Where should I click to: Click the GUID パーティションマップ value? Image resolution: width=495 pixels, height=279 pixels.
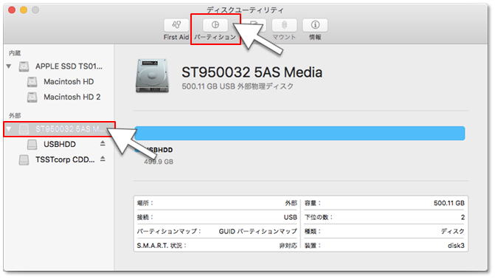click(257, 231)
